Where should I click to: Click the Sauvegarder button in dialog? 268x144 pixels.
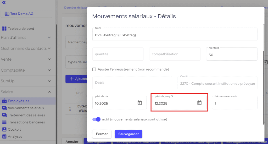coord(128,134)
